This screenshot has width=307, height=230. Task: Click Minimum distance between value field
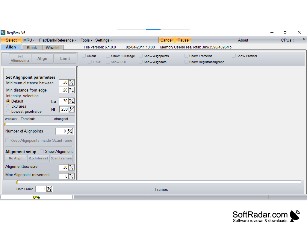63,83
